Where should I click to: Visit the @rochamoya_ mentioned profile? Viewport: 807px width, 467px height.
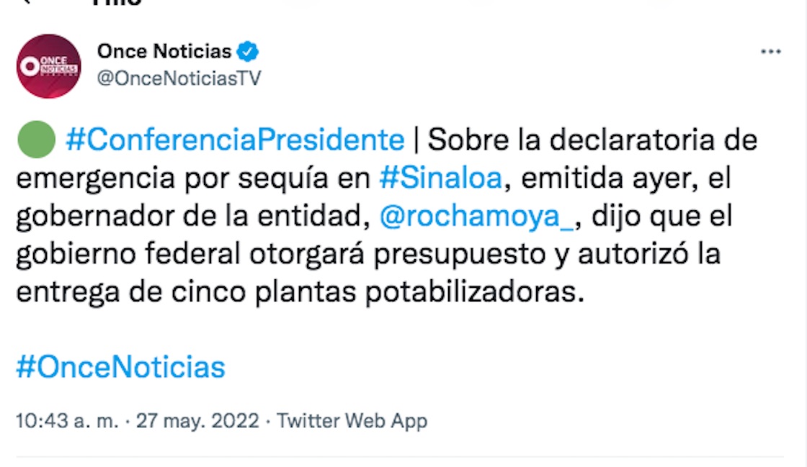476,217
